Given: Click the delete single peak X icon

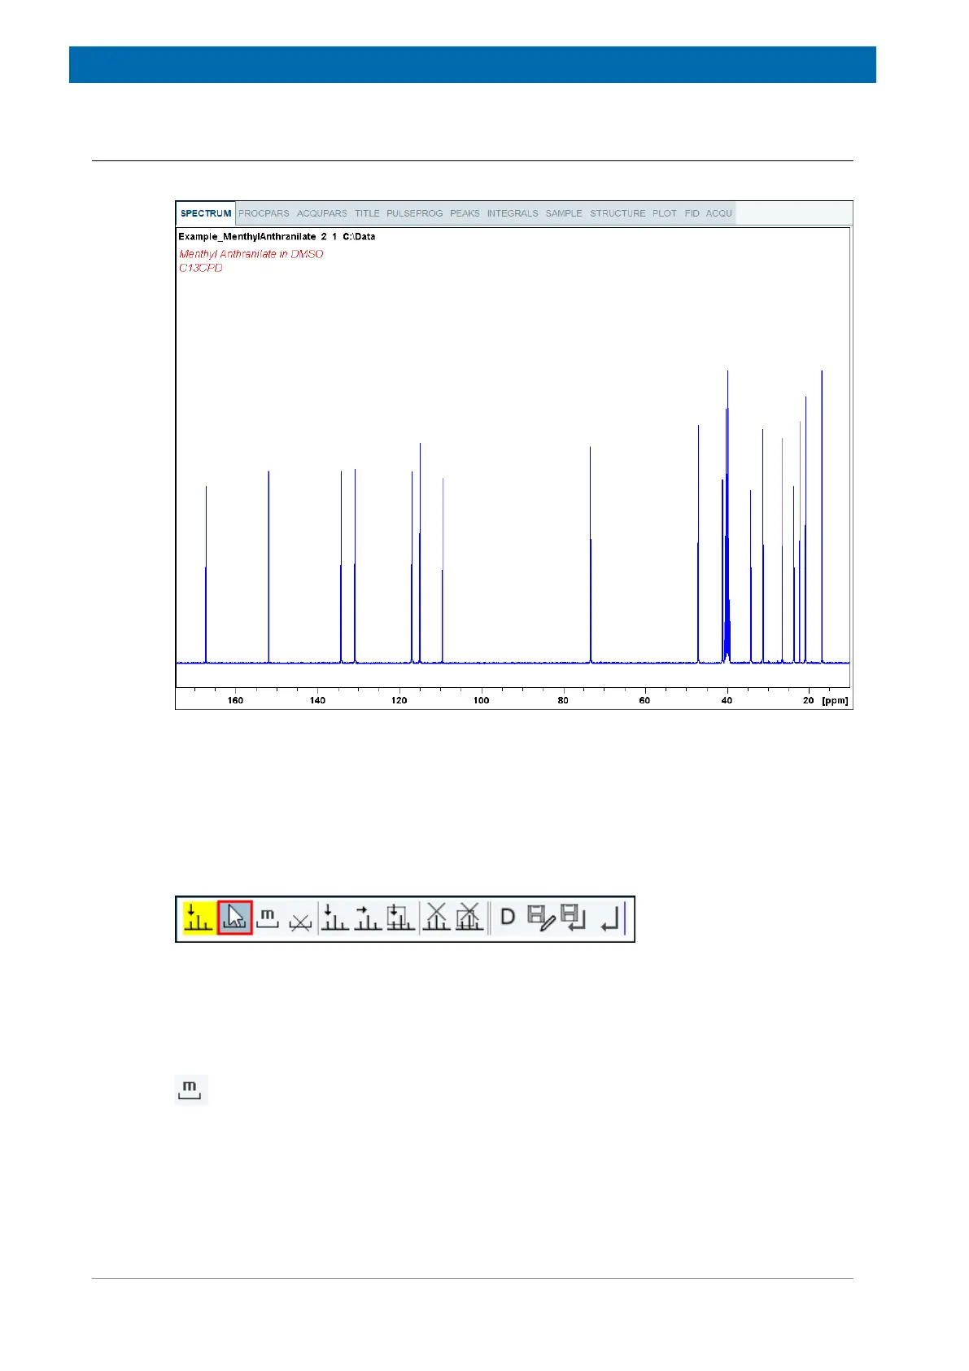Looking at the screenshot, I should pos(437,918).
